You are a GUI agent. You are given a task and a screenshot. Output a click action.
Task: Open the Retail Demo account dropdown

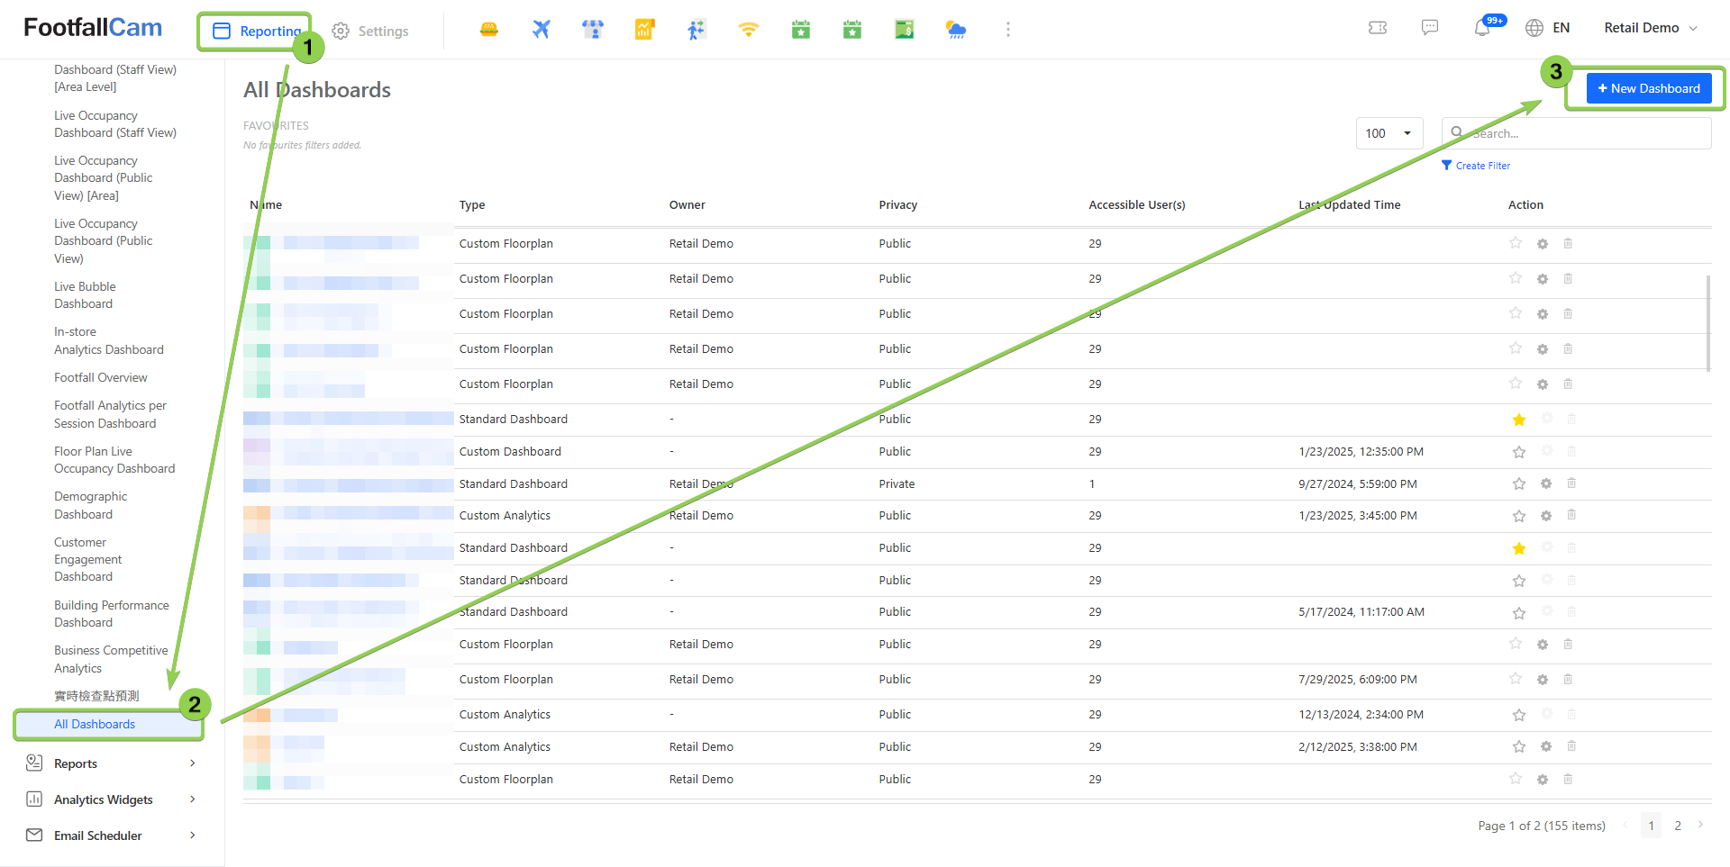point(1650,28)
